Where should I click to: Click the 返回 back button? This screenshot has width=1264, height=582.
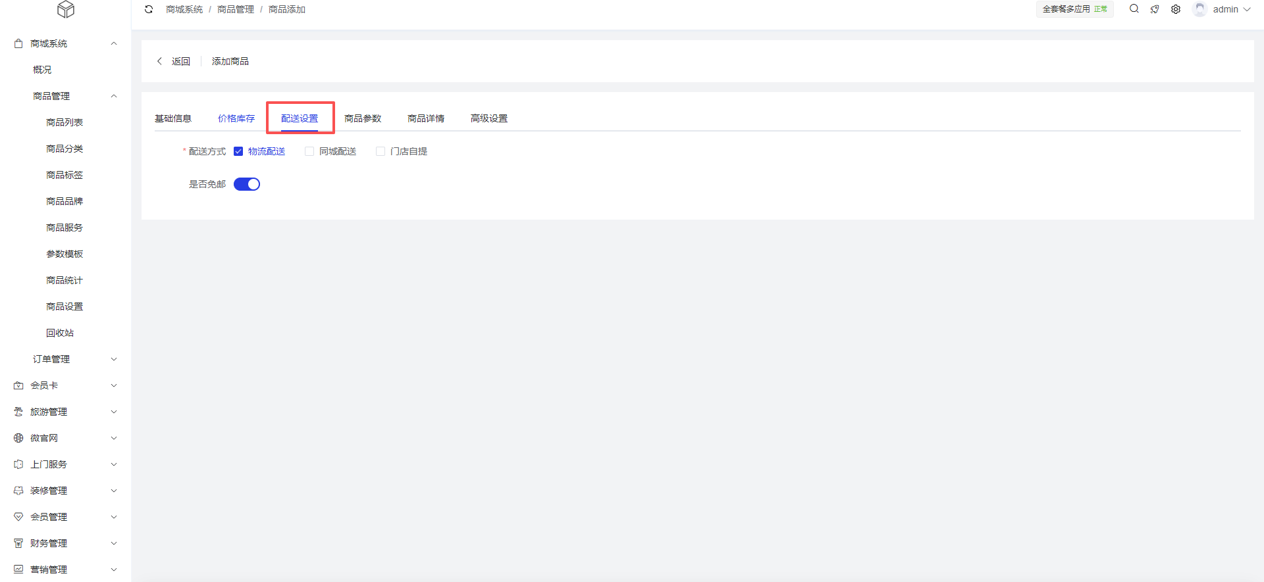174,61
